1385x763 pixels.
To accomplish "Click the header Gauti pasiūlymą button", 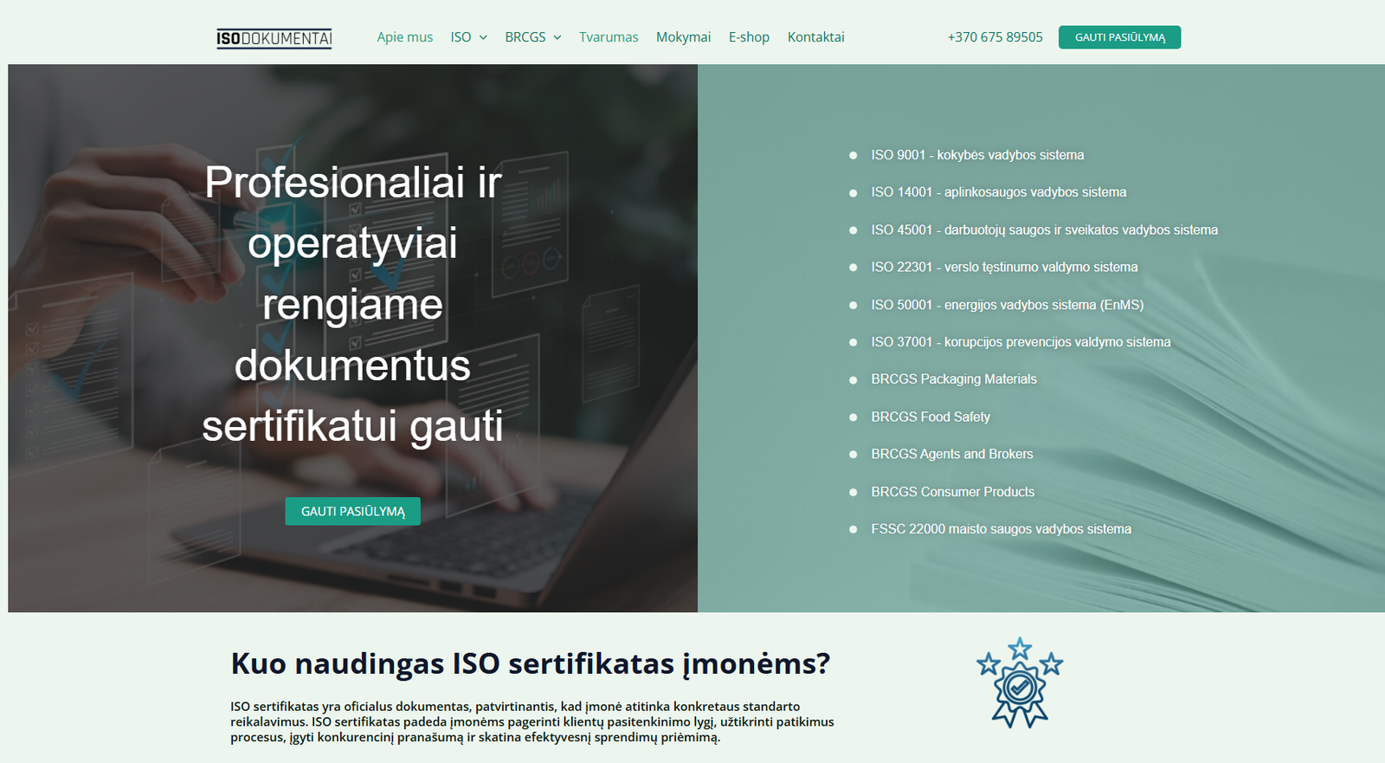I will tap(1119, 37).
